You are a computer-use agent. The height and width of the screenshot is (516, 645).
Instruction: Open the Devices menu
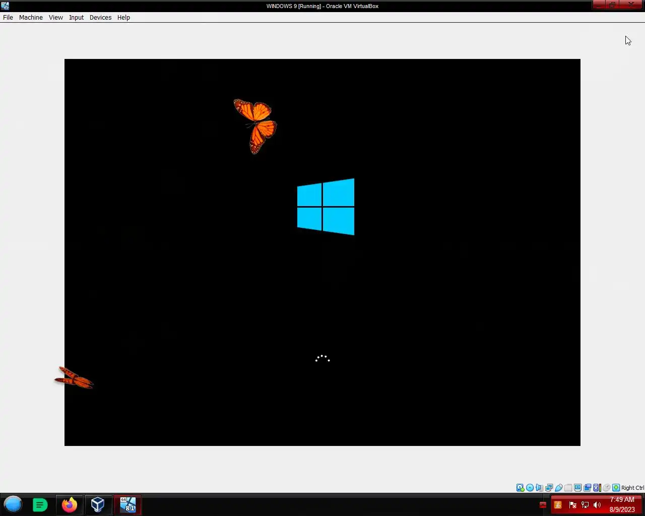click(x=100, y=17)
